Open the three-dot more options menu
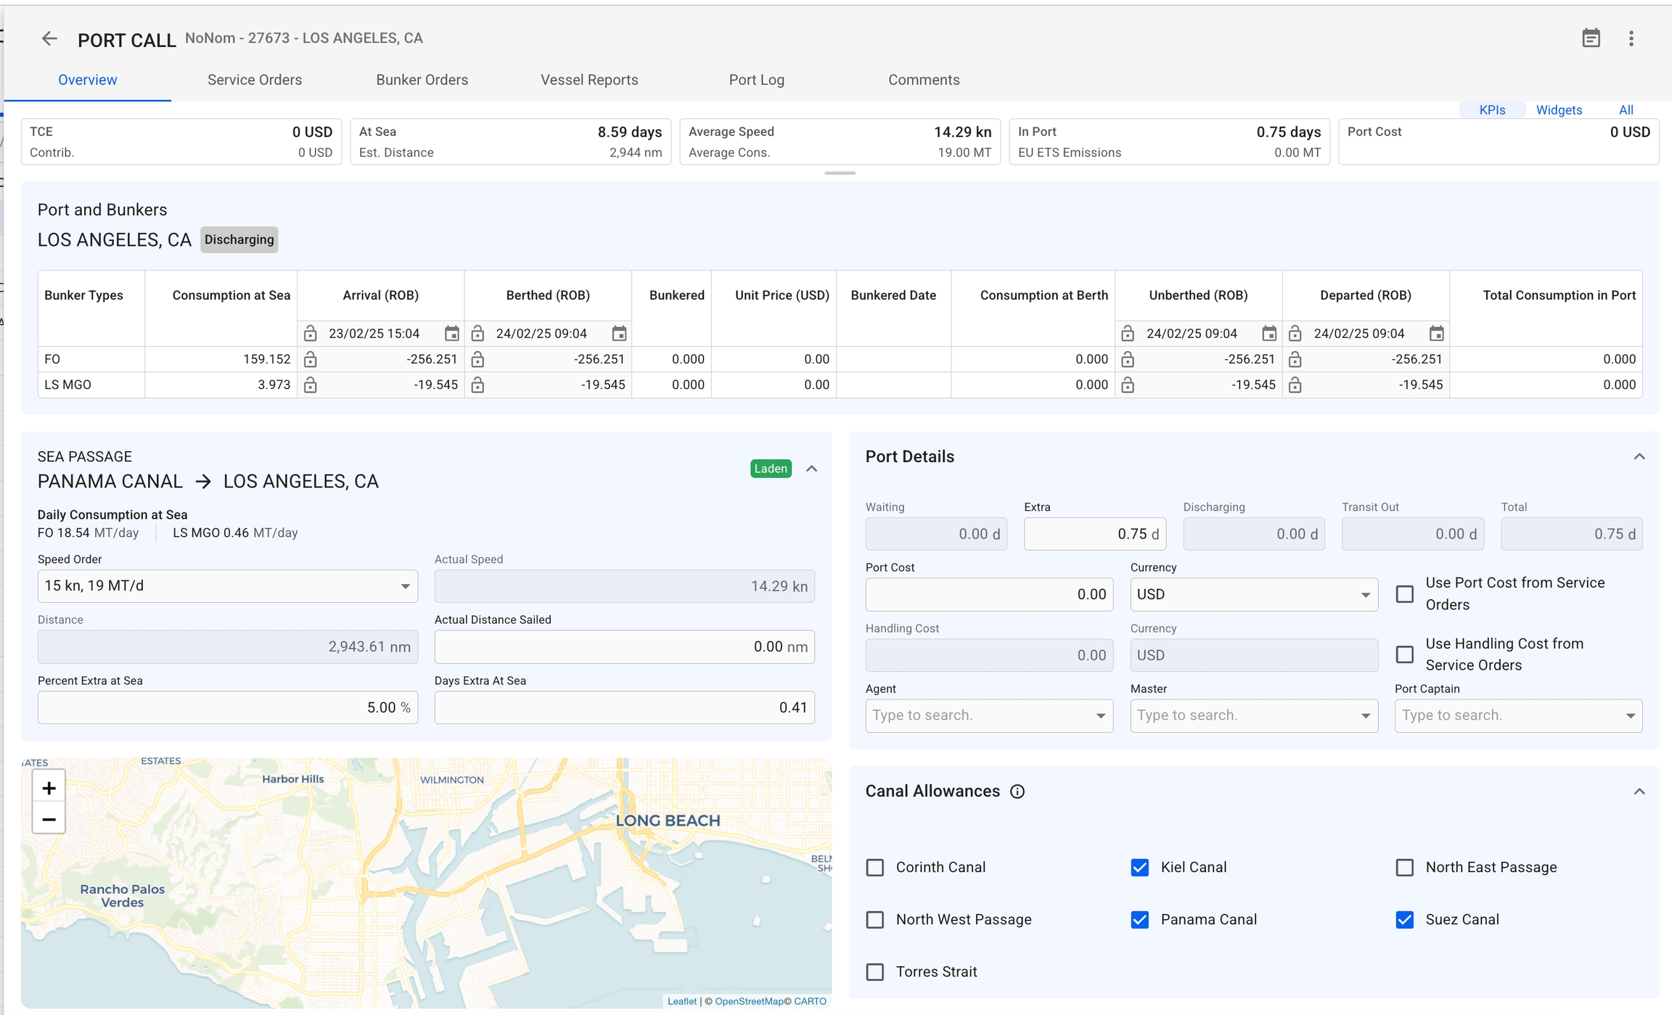Screen dimensions: 1672x1015 click(x=1631, y=38)
